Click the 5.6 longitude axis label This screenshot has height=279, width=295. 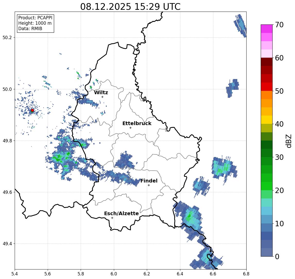point(48,274)
